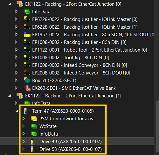159x155 pixels.
Task: Click the teal Box 51 (EX260-SEC1) icon
Action: (x=27, y=80)
